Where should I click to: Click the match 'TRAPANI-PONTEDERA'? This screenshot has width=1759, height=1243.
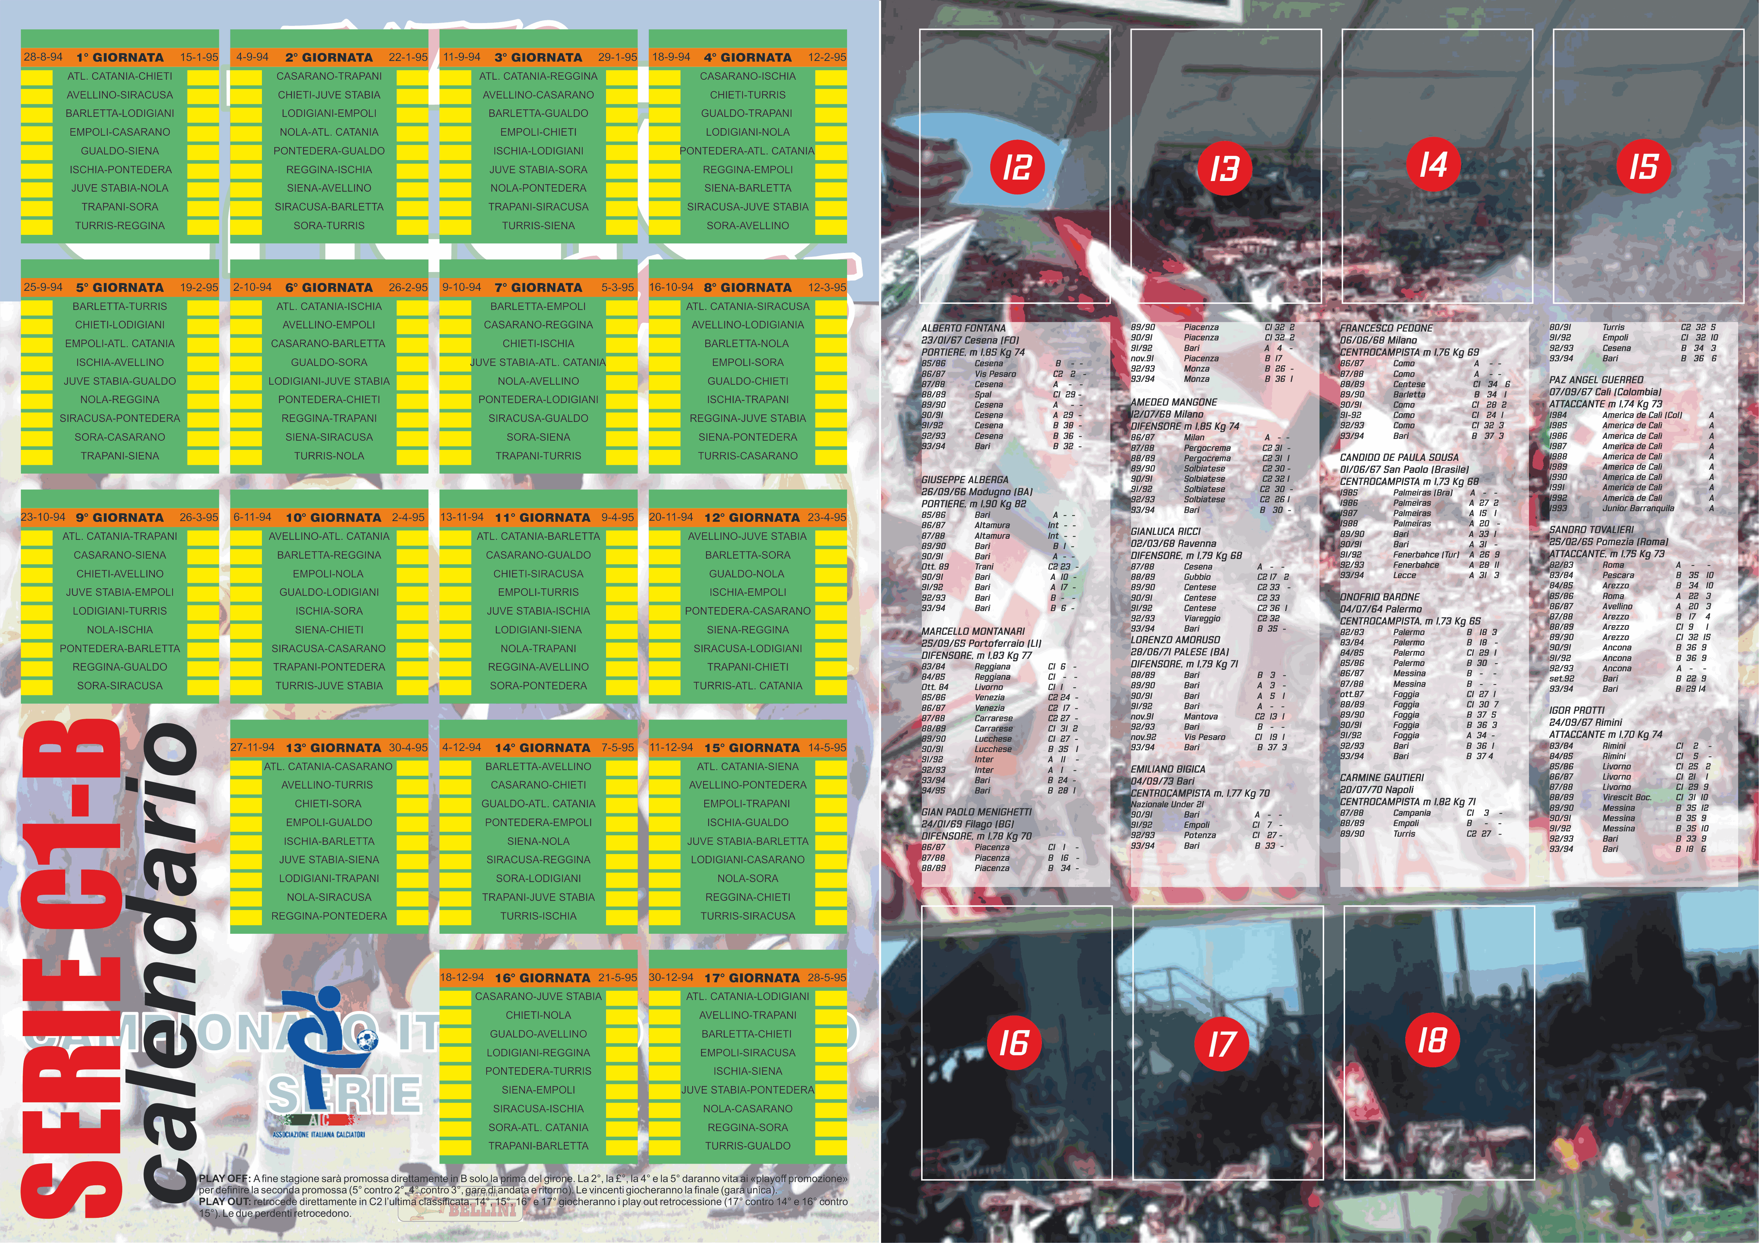point(329,667)
